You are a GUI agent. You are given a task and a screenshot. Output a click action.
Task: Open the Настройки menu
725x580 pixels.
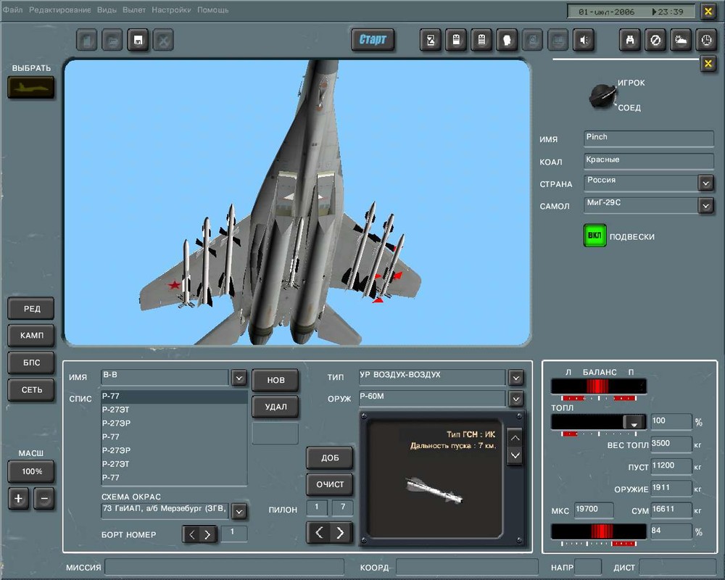[x=172, y=10]
